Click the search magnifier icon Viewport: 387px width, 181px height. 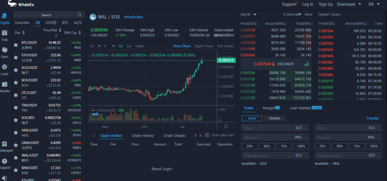coord(80,15)
